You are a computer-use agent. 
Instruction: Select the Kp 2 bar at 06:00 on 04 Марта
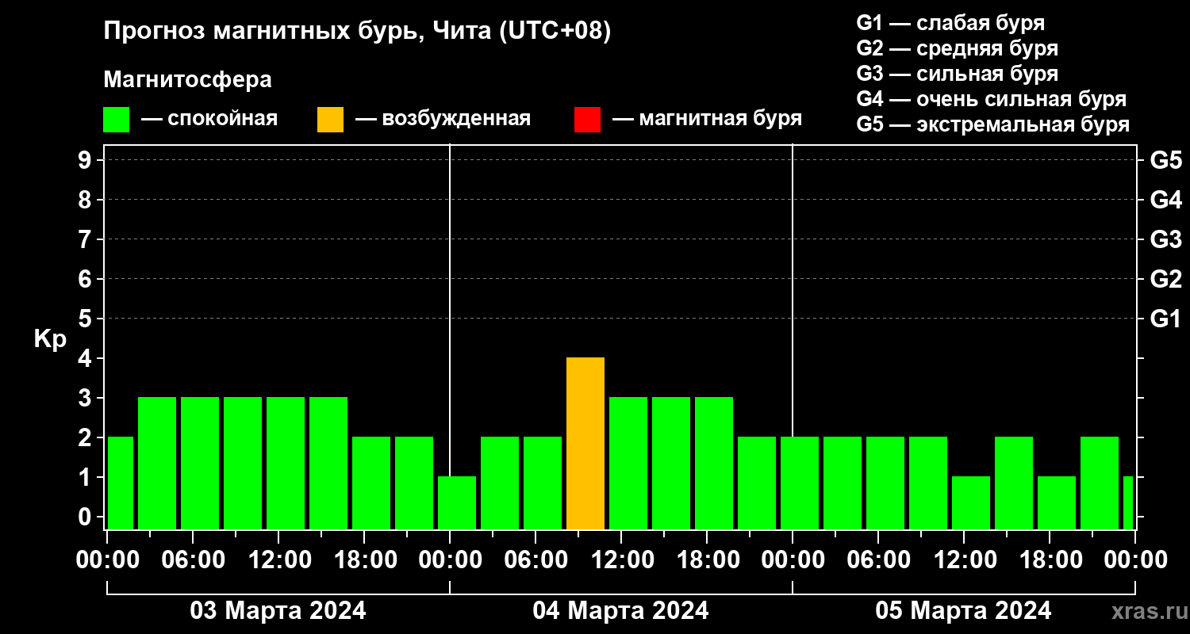click(543, 483)
